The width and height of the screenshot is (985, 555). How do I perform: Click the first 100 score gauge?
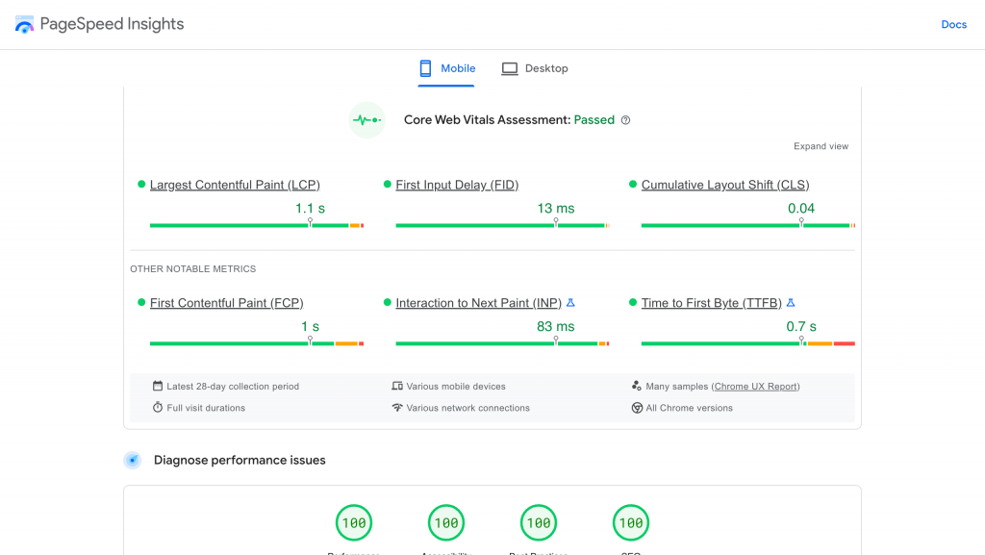(354, 522)
